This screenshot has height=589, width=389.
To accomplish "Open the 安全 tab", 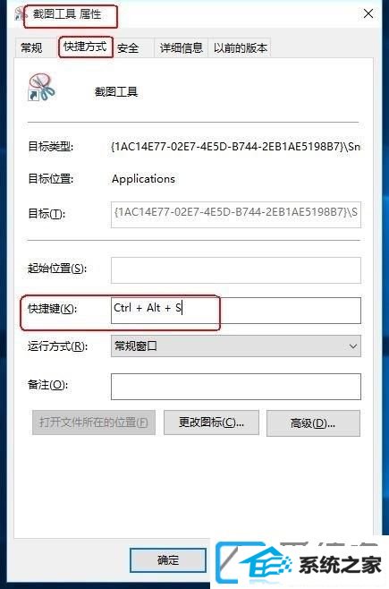I will [x=128, y=47].
